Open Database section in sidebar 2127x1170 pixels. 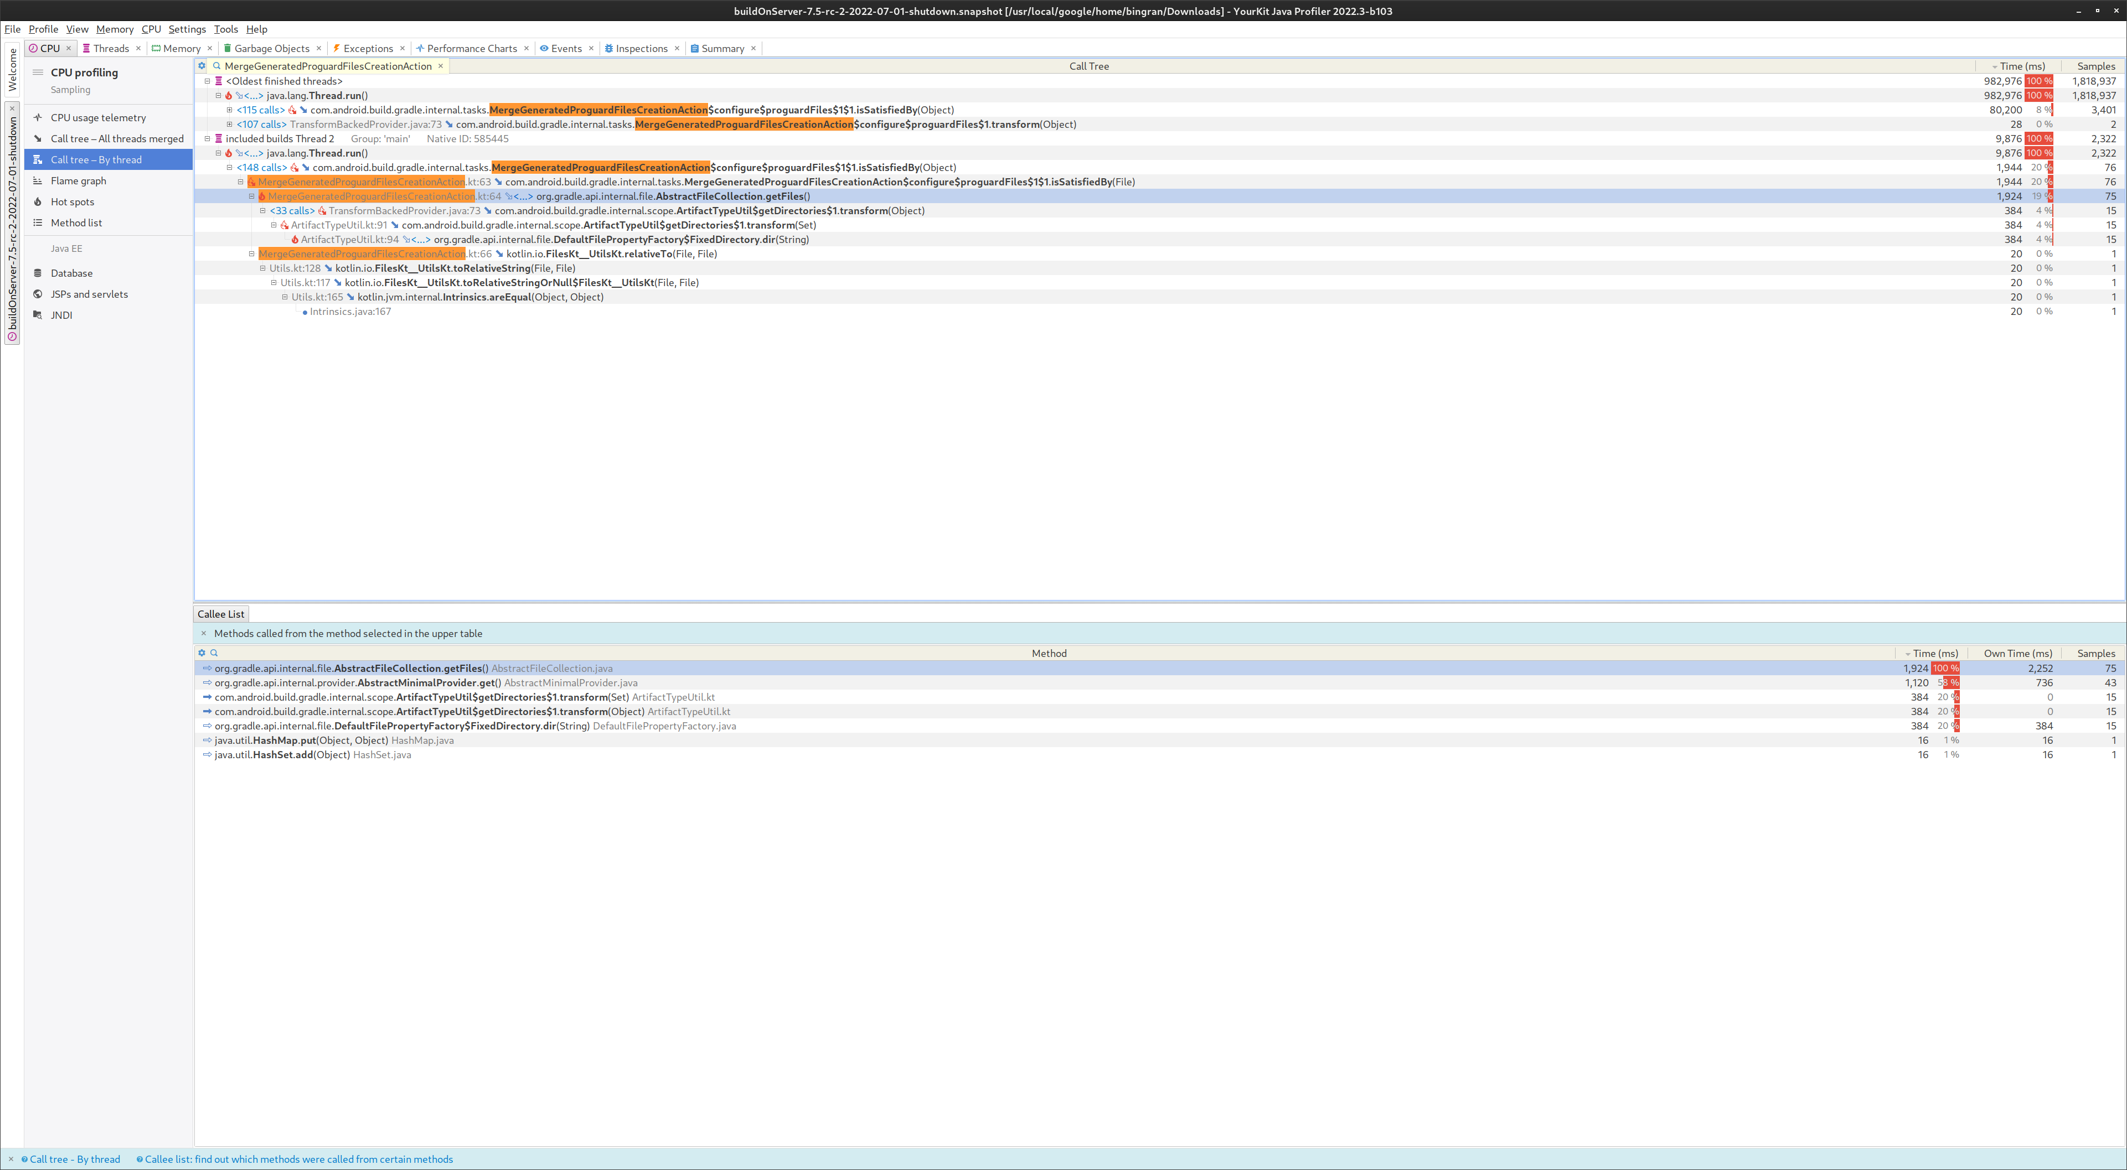[x=71, y=273]
